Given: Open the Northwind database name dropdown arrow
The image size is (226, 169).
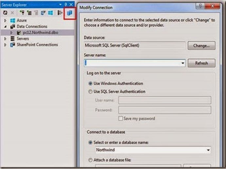Looking at the screenshot, I should 208,150.
